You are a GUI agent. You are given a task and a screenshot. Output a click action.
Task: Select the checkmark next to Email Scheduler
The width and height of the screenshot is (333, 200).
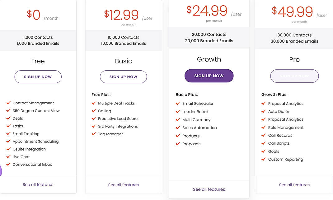pyautogui.click(x=178, y=103)
